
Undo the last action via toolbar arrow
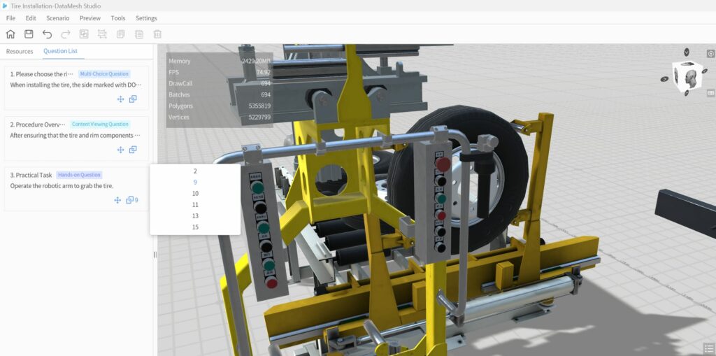coord(47,34)
